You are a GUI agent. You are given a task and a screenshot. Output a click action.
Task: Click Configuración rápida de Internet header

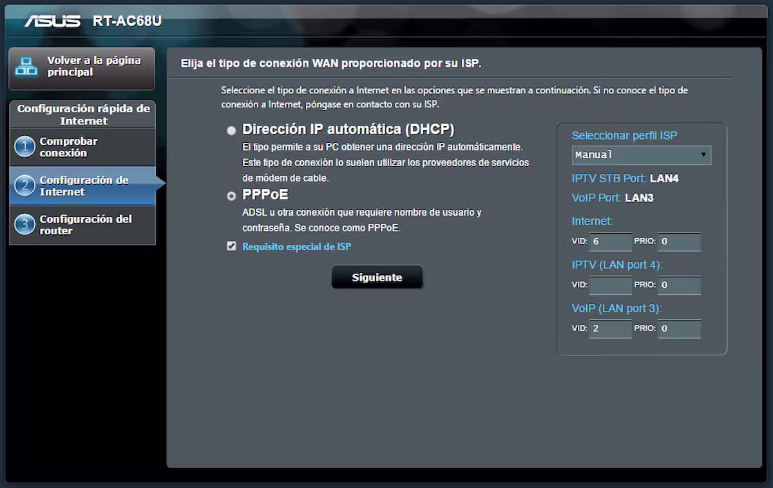pos(83,115)
